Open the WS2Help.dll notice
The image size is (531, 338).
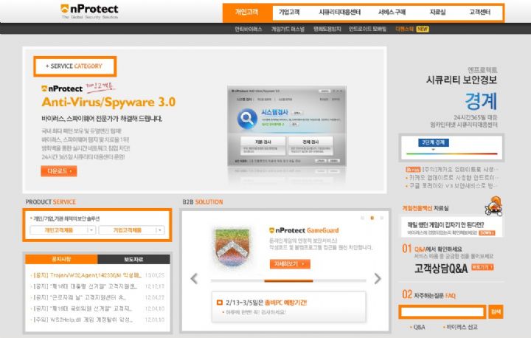pos(81,320)
